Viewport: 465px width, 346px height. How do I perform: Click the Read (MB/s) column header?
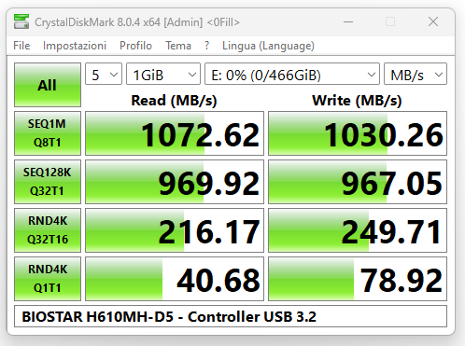pos(174,101)
